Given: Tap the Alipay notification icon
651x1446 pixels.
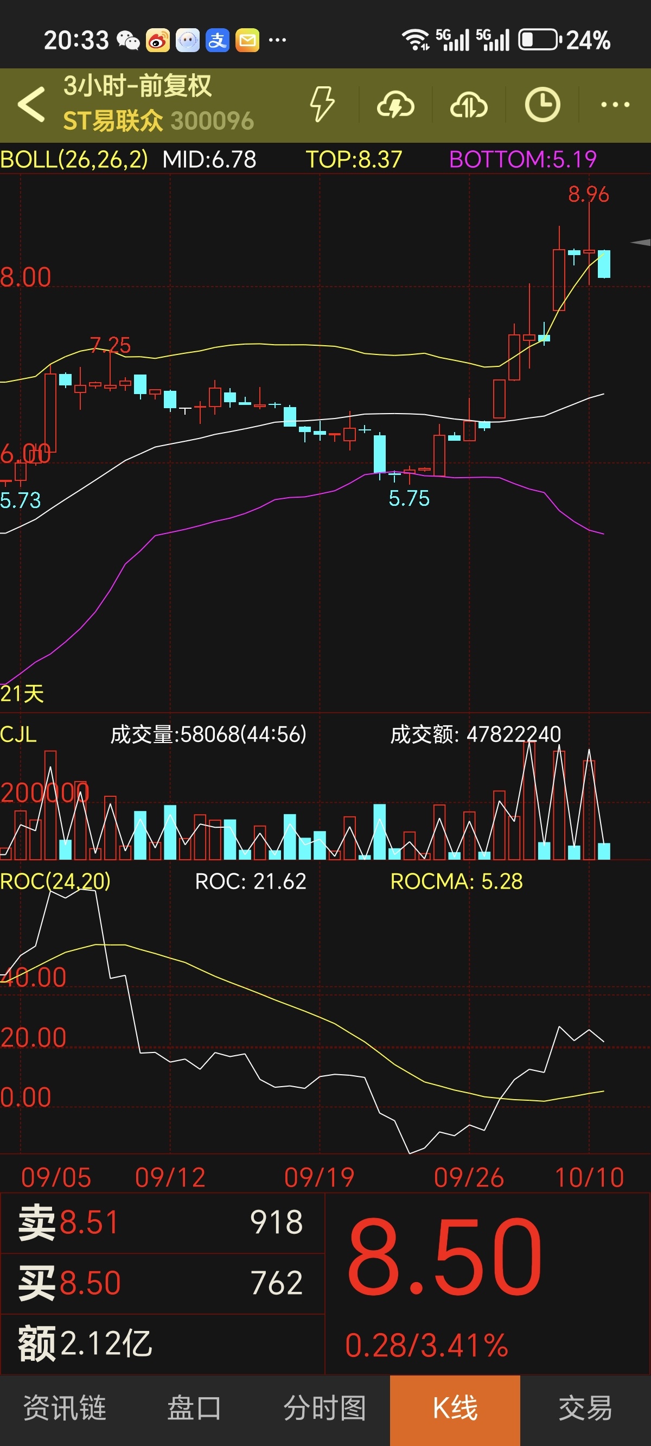Looking at the screenshot, I should pos(217,40).
